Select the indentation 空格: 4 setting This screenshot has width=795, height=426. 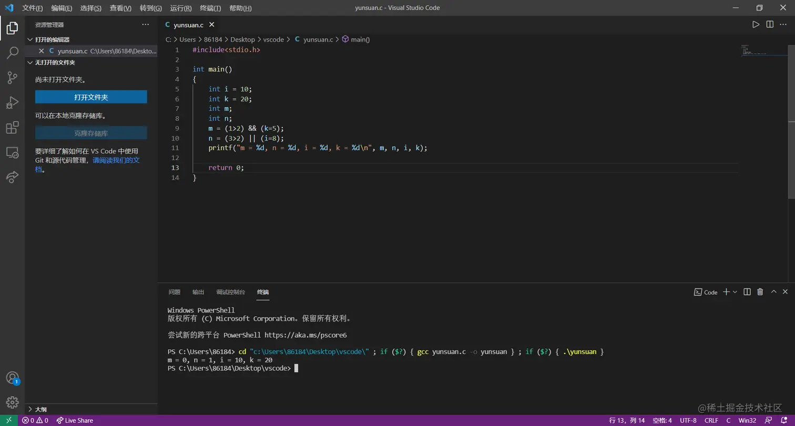[x=662, y=420]
